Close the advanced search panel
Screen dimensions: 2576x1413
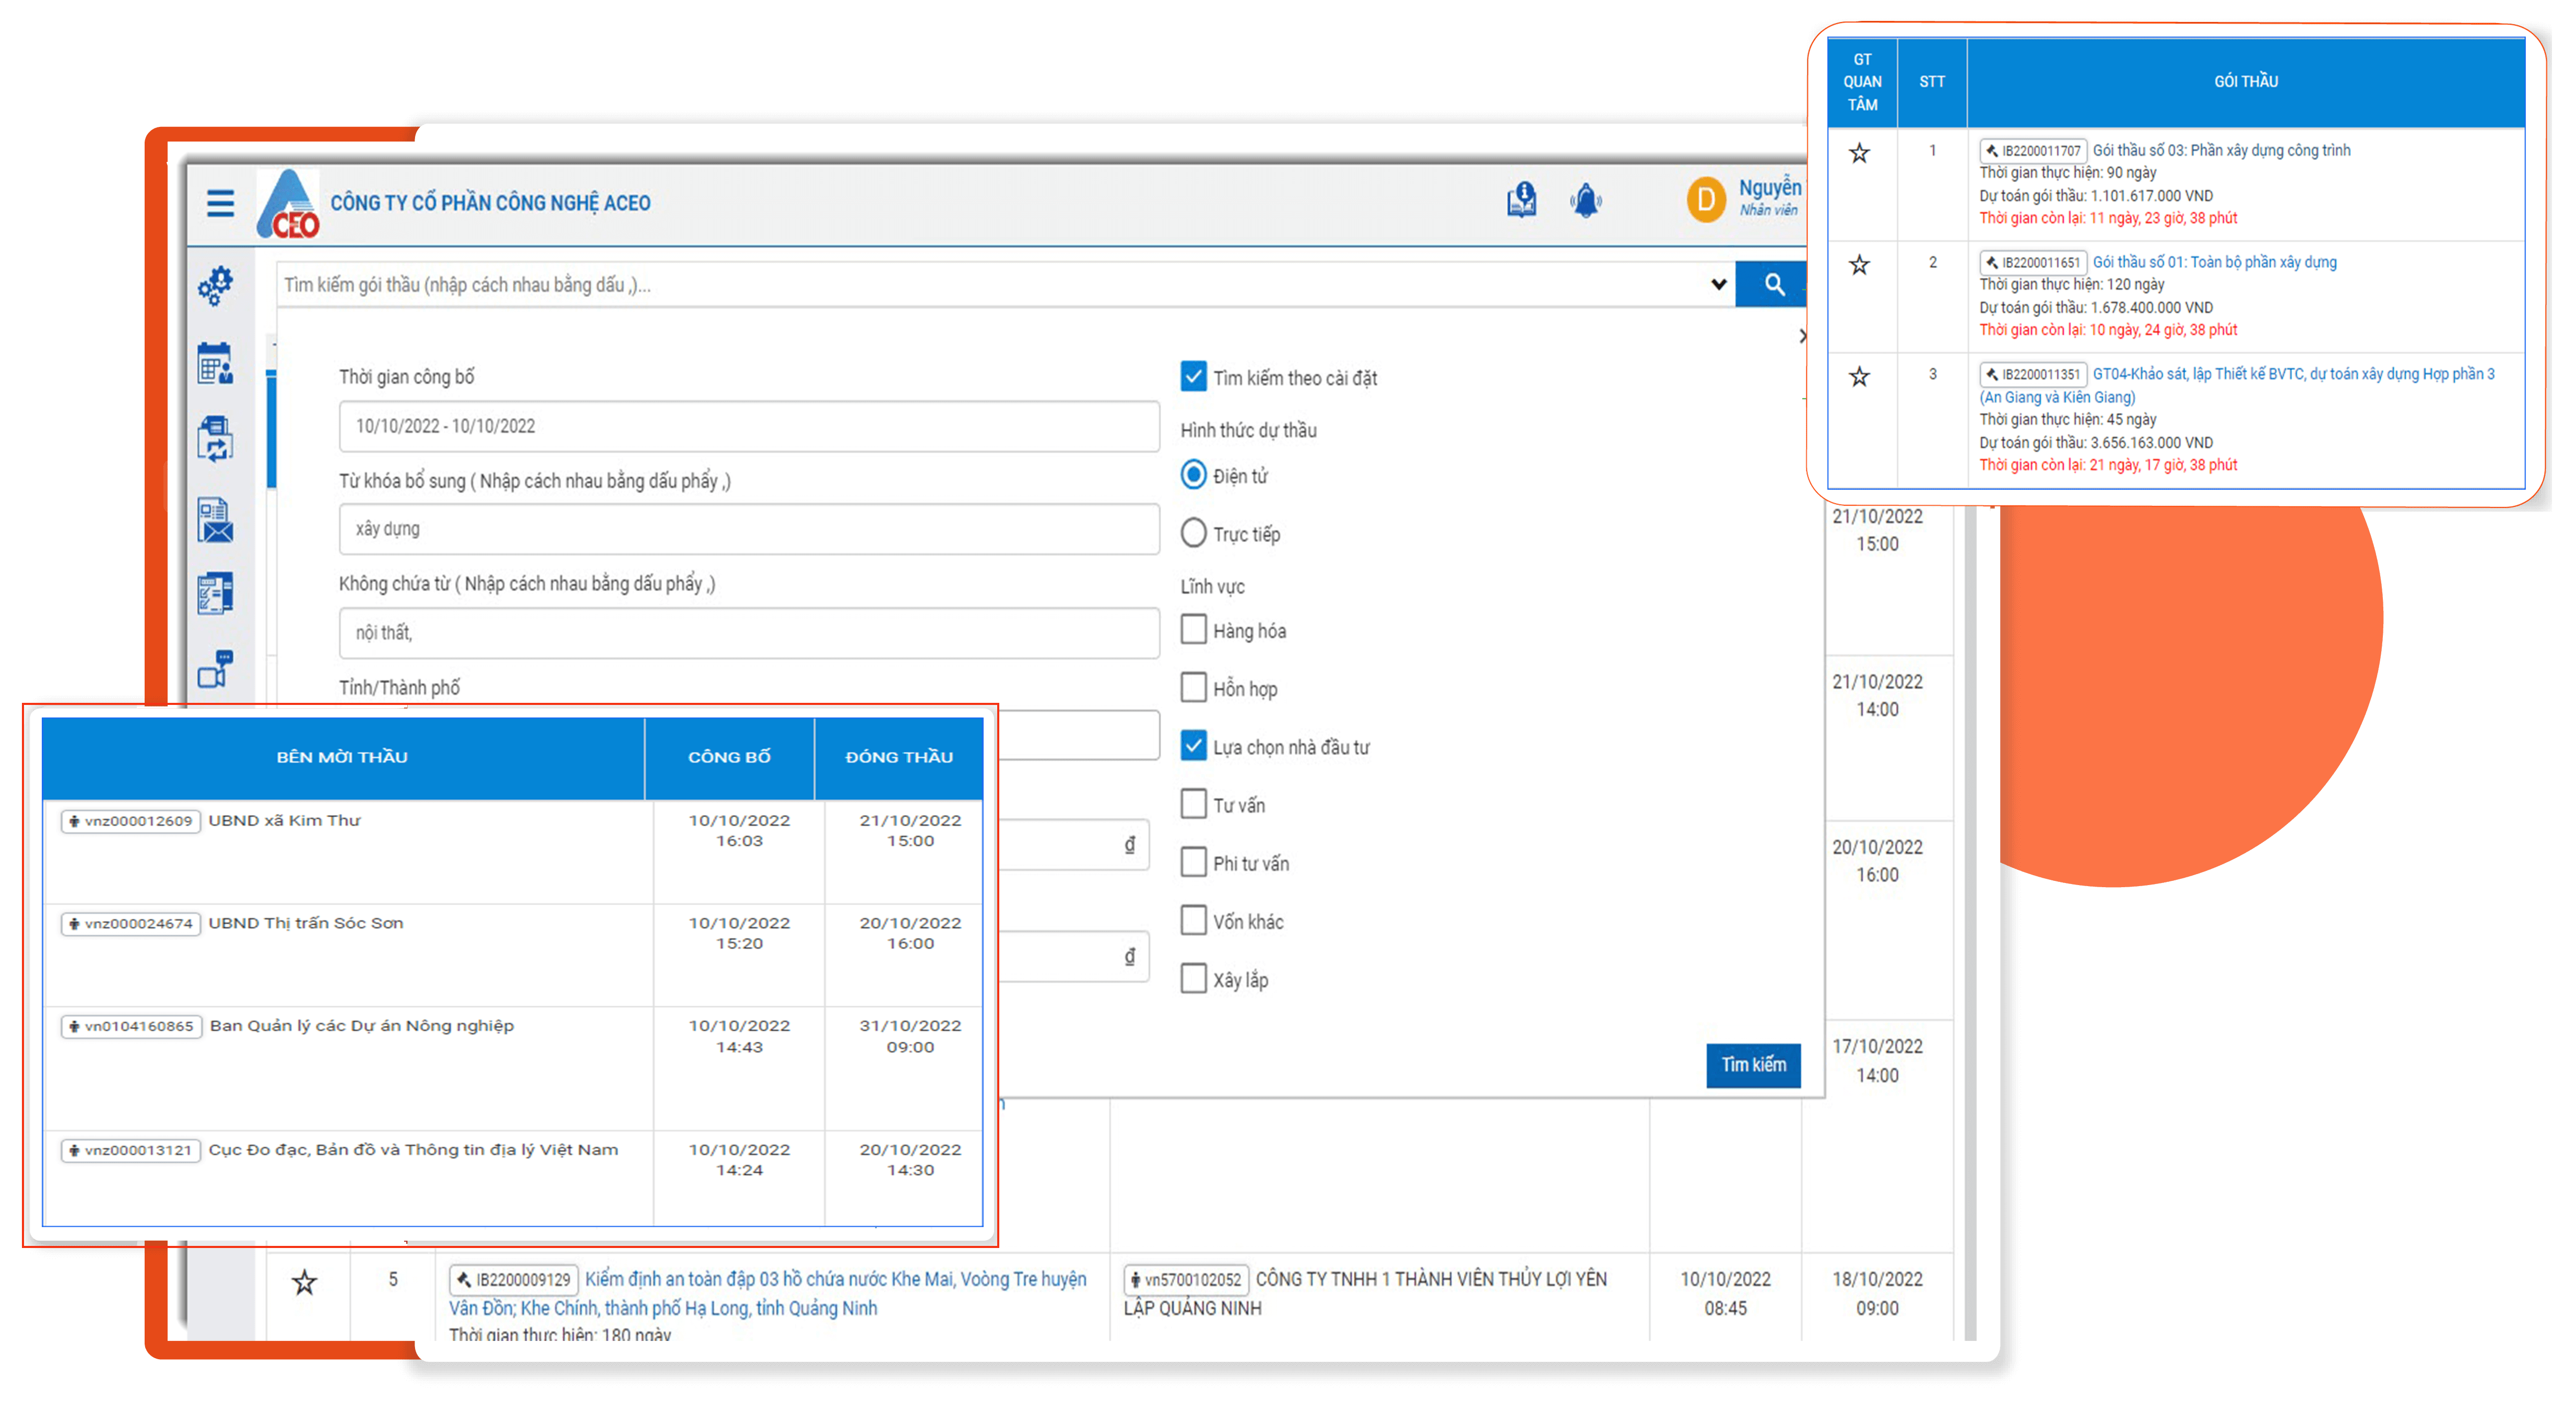(x=1802, y=336)
